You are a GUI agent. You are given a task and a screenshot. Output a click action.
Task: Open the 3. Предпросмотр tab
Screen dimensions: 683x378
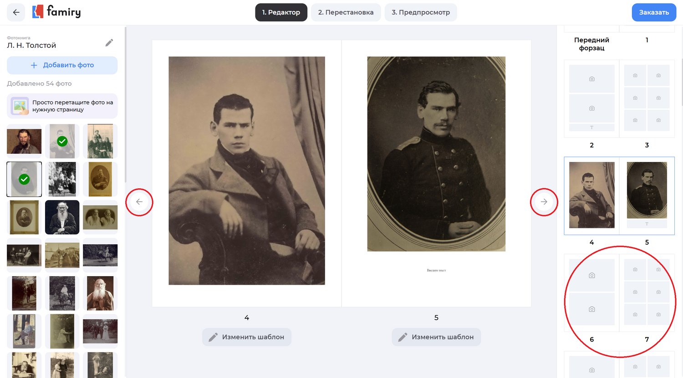point(421,12)
